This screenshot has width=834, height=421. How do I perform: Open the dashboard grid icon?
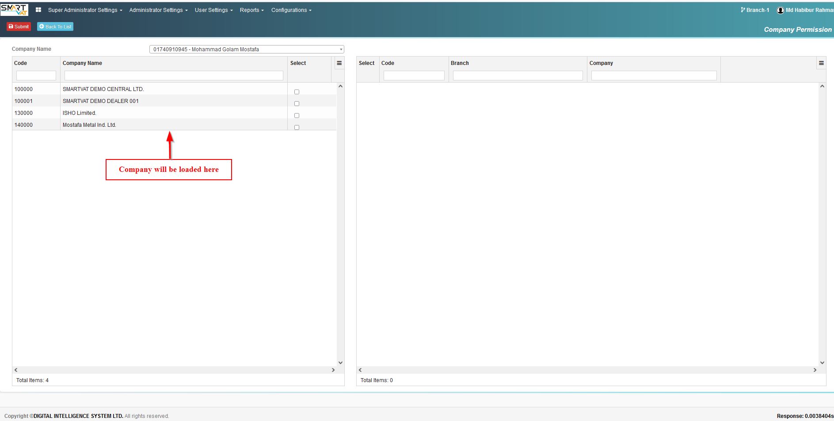[x=38, y=10]
